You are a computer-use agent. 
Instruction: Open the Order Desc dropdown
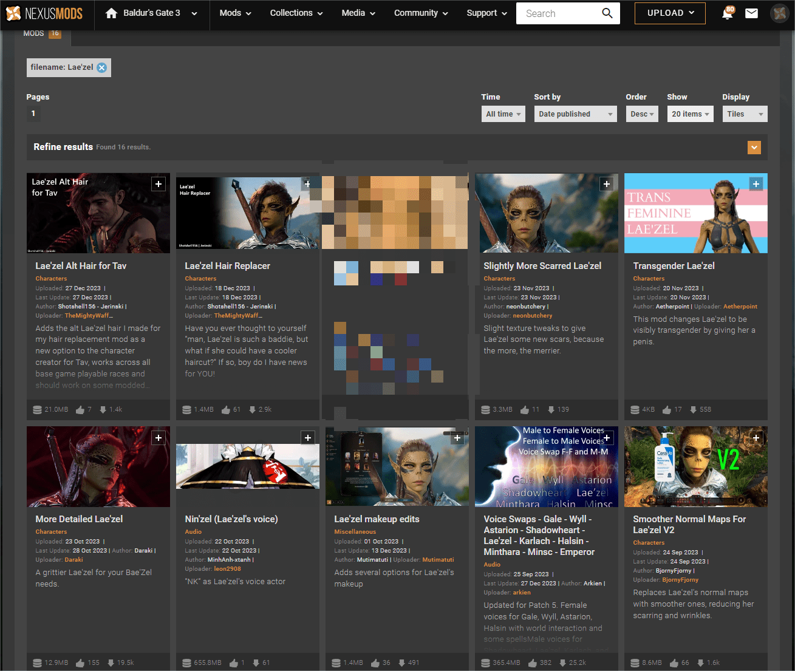pos(642,114)
